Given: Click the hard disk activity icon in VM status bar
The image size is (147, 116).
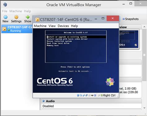Looking at the screenshot, I should coord(78,95).
